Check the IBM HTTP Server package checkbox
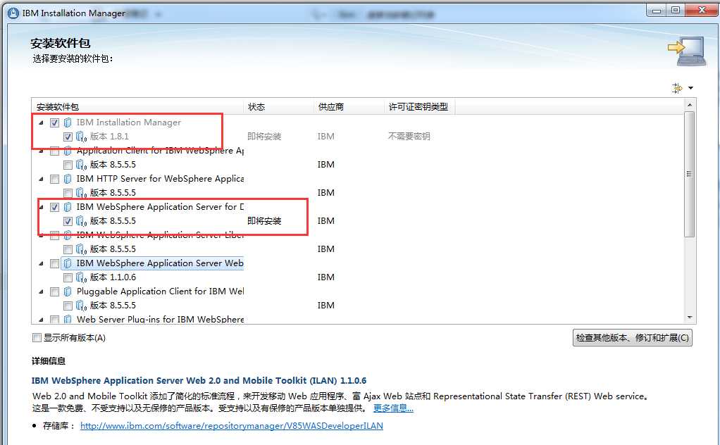The image size is (720, 445). [x=55, y=179]
